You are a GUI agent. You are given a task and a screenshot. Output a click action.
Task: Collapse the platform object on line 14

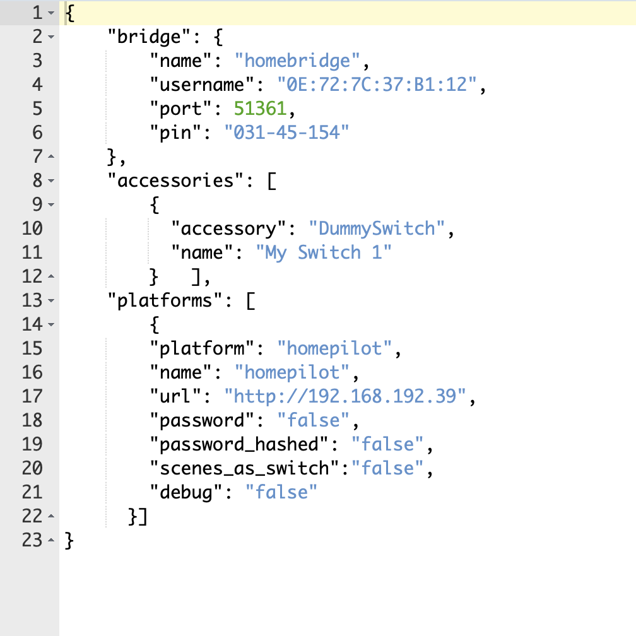51,325
